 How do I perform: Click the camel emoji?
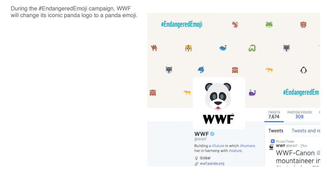(154, 48)
